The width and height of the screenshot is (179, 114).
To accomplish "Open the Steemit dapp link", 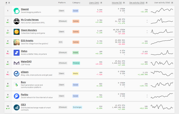I will pyautogui.click(x=25, y=9).
